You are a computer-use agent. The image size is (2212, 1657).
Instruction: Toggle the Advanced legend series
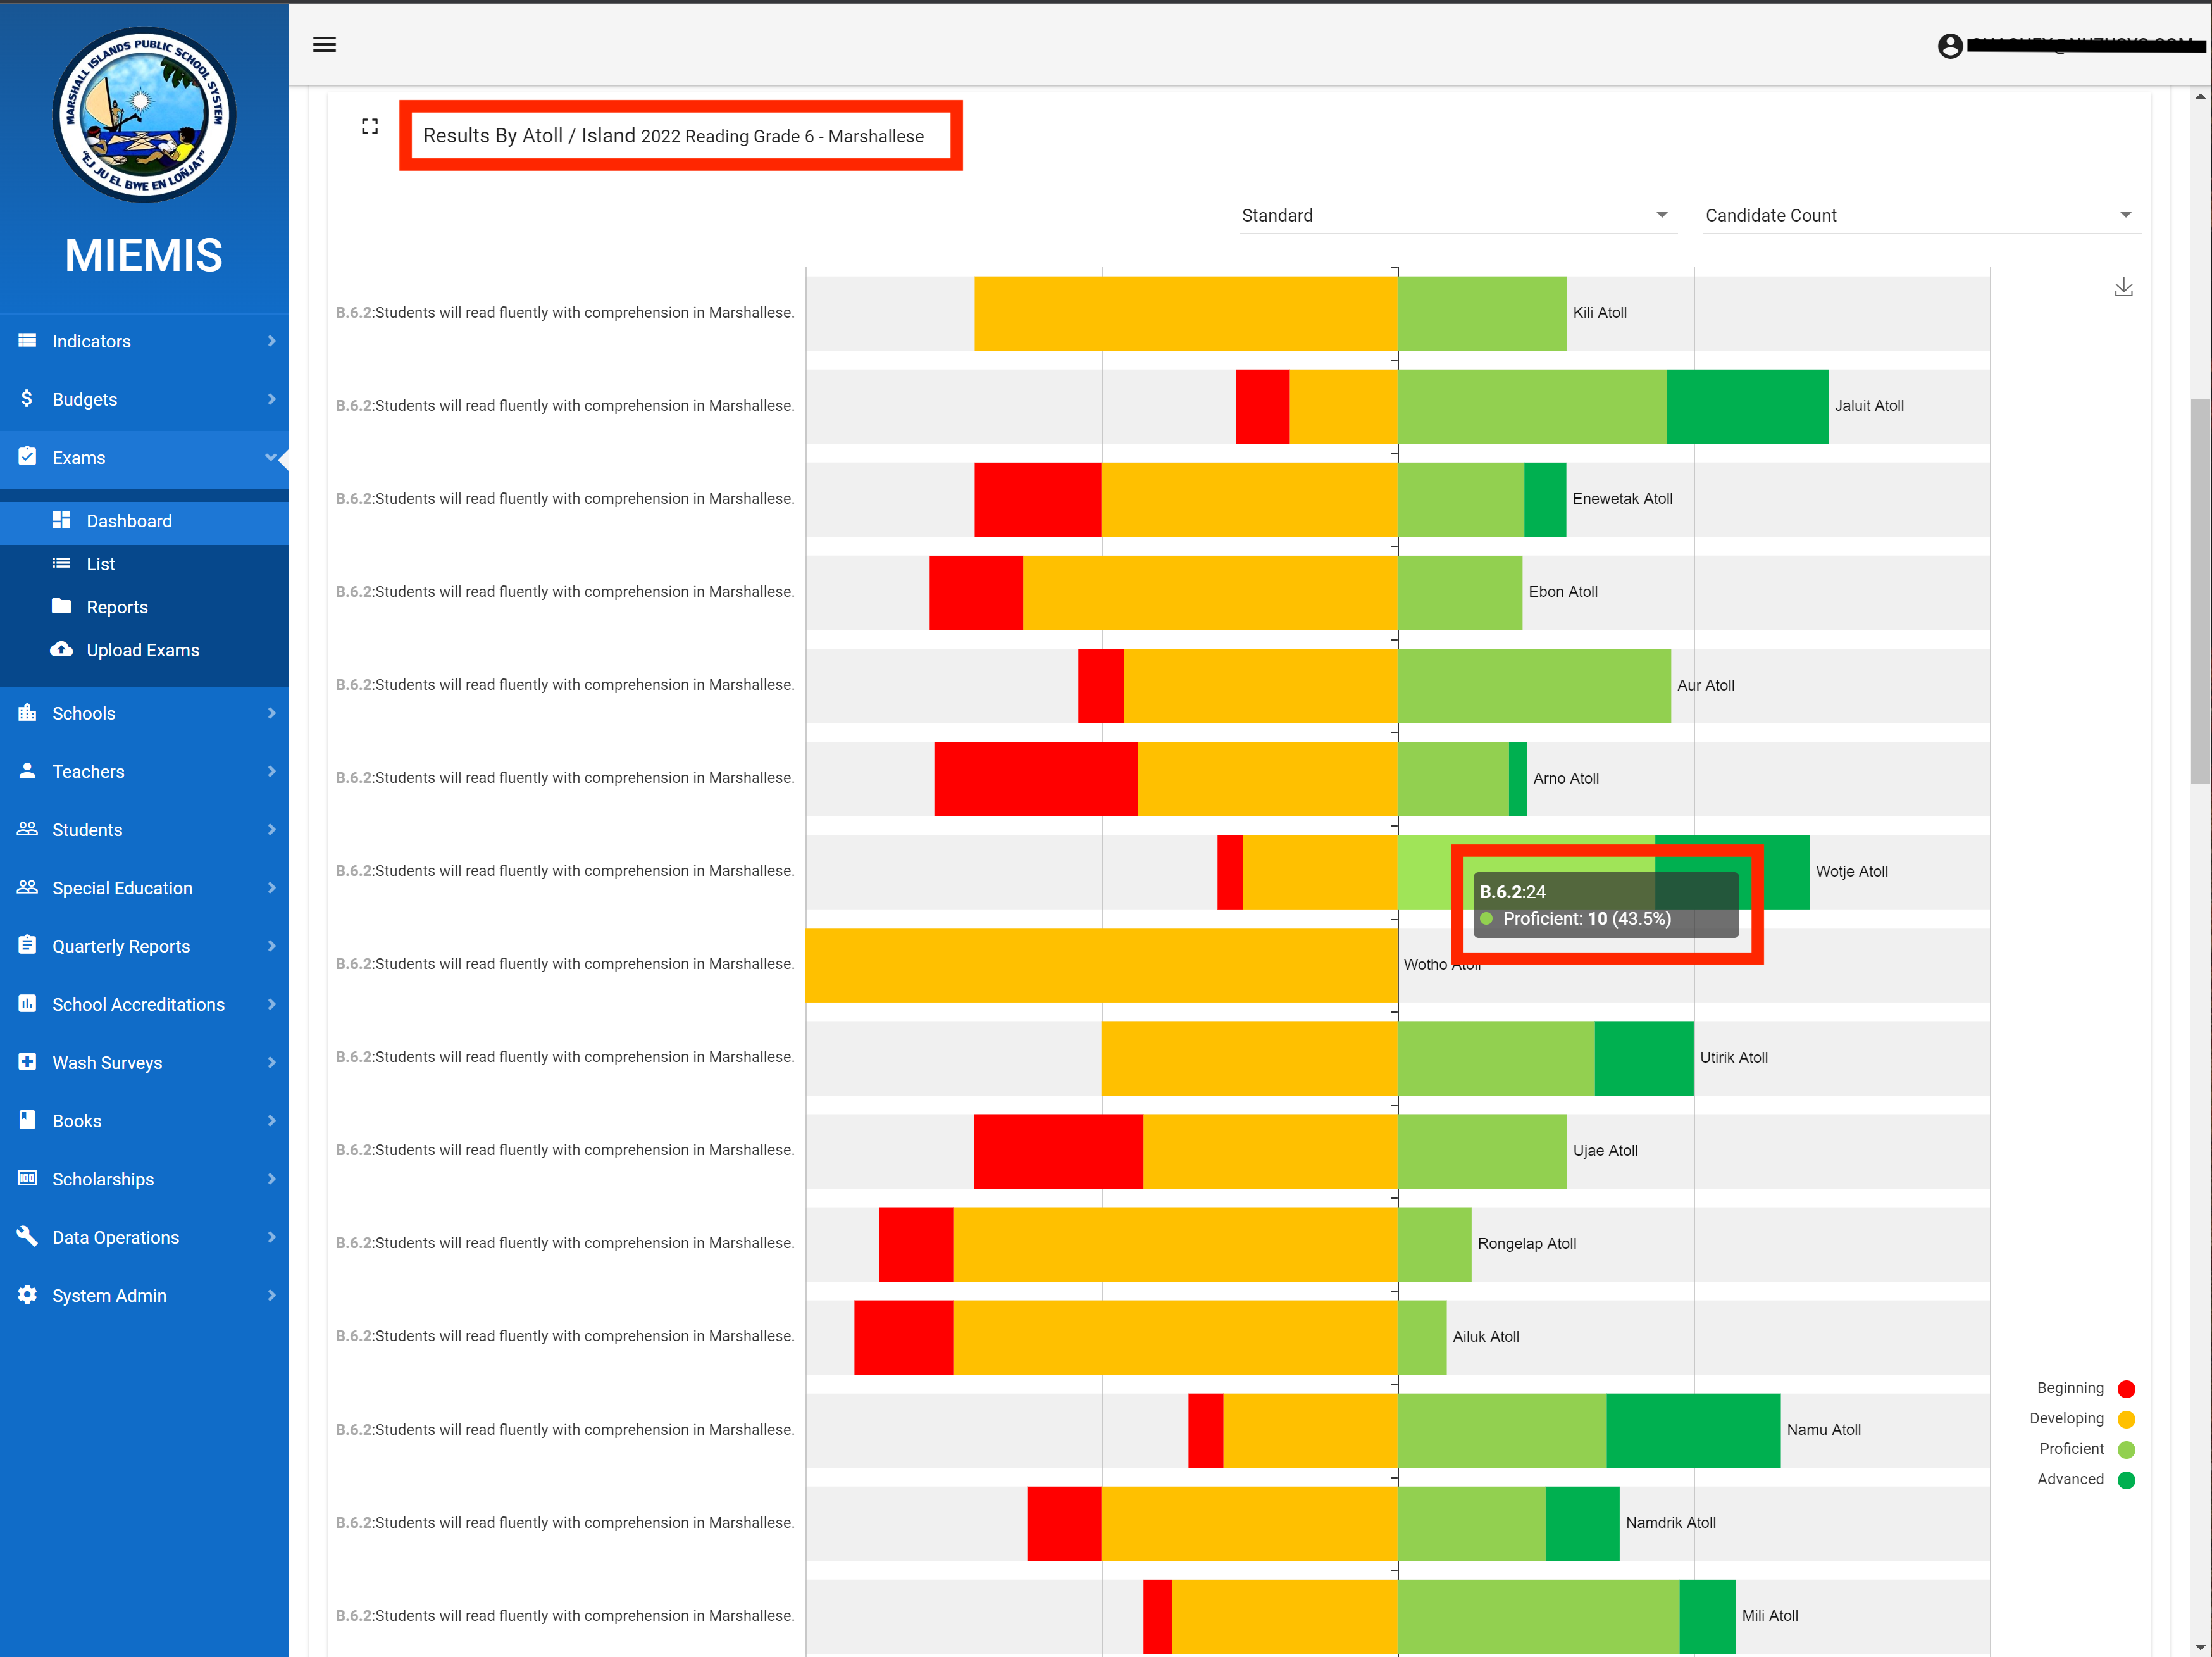coord(2126,1480)
